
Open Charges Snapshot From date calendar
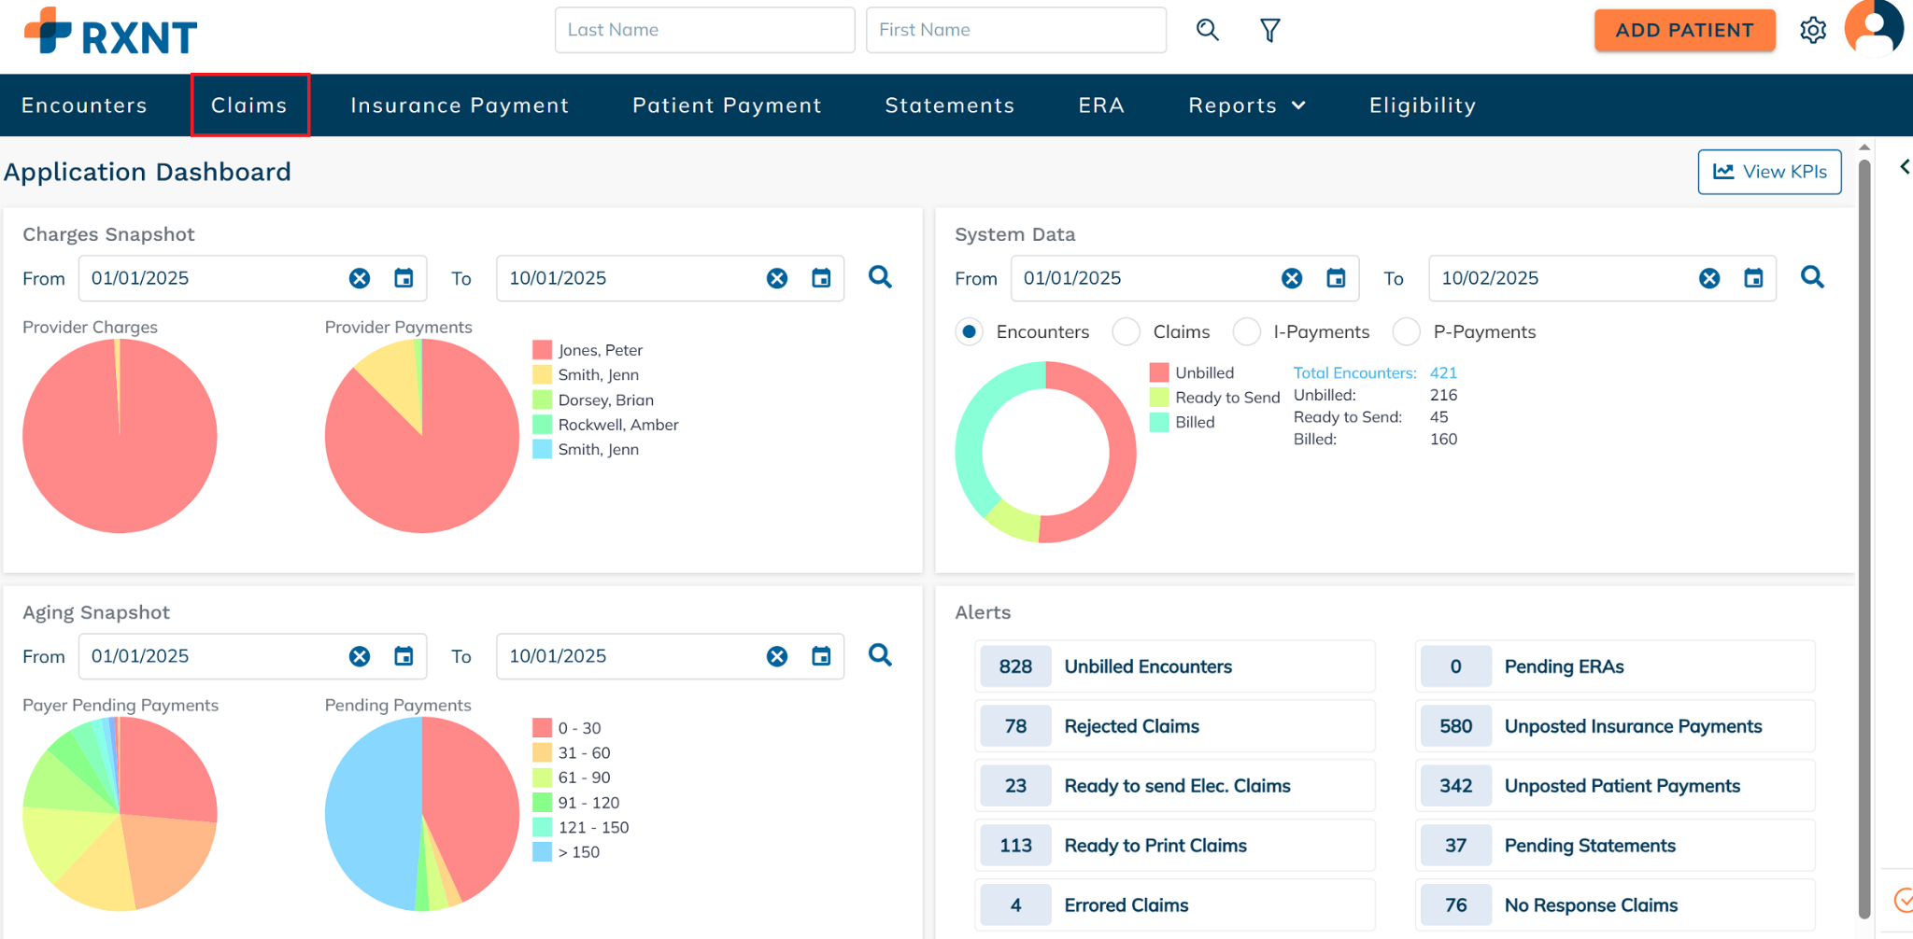[404, 278]
